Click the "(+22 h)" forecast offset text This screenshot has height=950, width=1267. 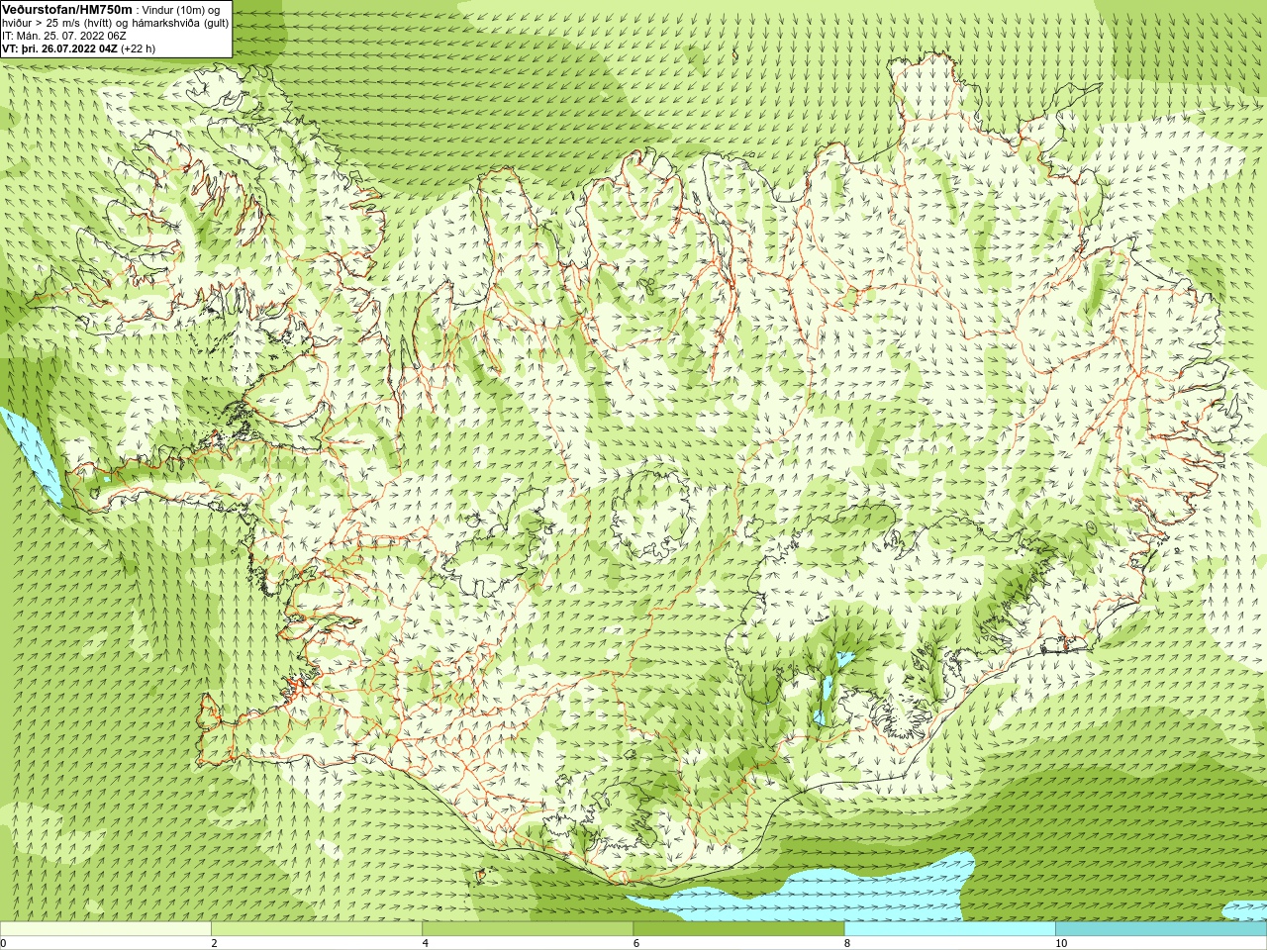138,48
